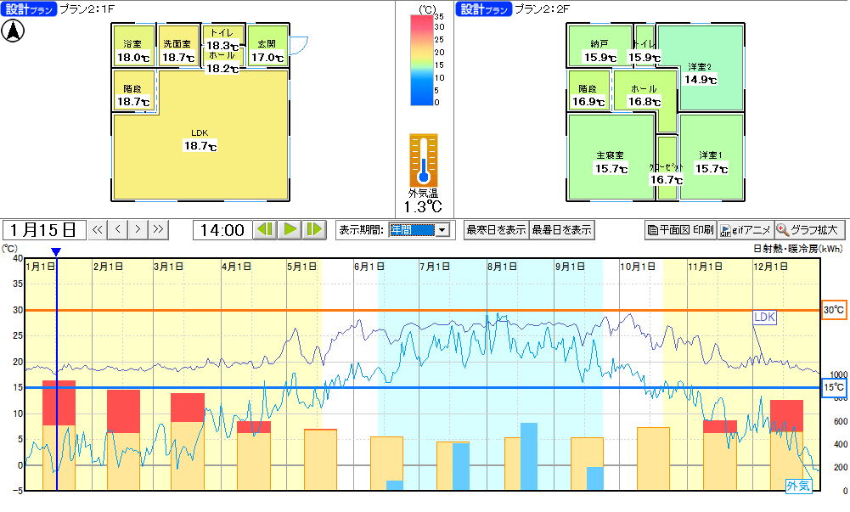This screenshot has width=850, height=512.
Task: Click the date field showing 1月15日
Action: [44, 229]
